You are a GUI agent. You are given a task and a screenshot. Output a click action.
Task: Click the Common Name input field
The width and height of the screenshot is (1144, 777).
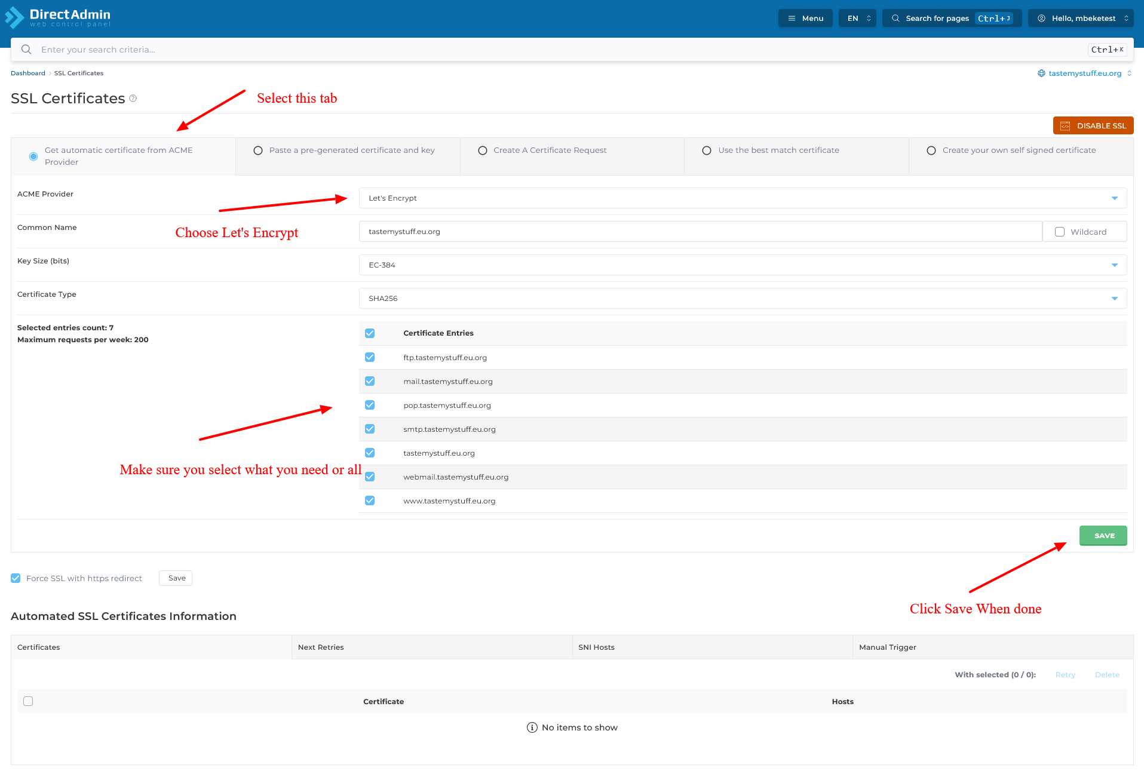click(x=700, y=232)
